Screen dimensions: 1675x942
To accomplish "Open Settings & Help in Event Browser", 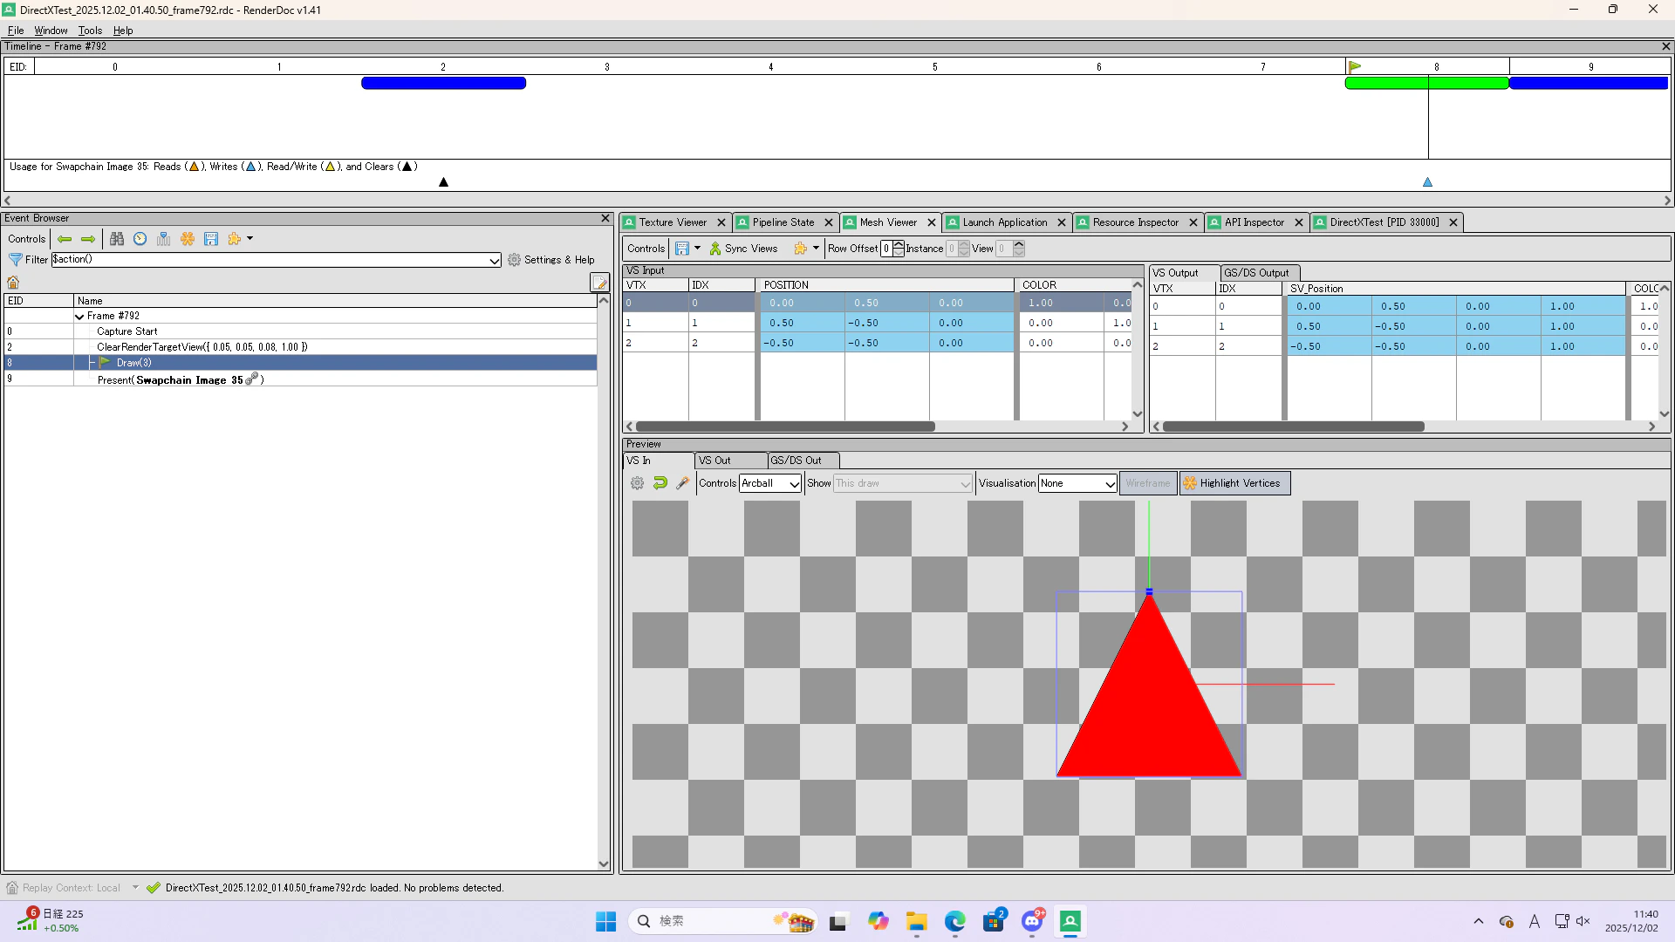I will coord(550,260).
